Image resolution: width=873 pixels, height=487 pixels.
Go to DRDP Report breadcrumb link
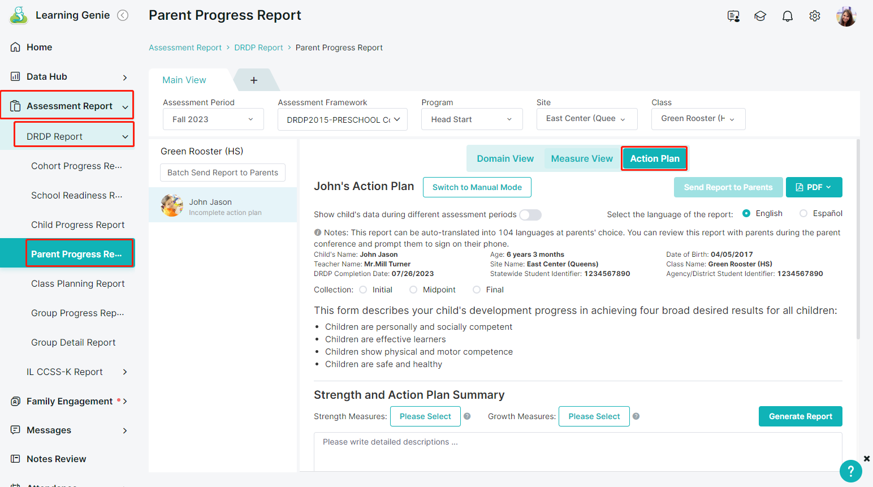click(x=259, y=48)
